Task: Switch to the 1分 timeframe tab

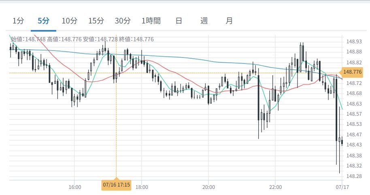Action: pyautogui.click(x=17, y=21)
